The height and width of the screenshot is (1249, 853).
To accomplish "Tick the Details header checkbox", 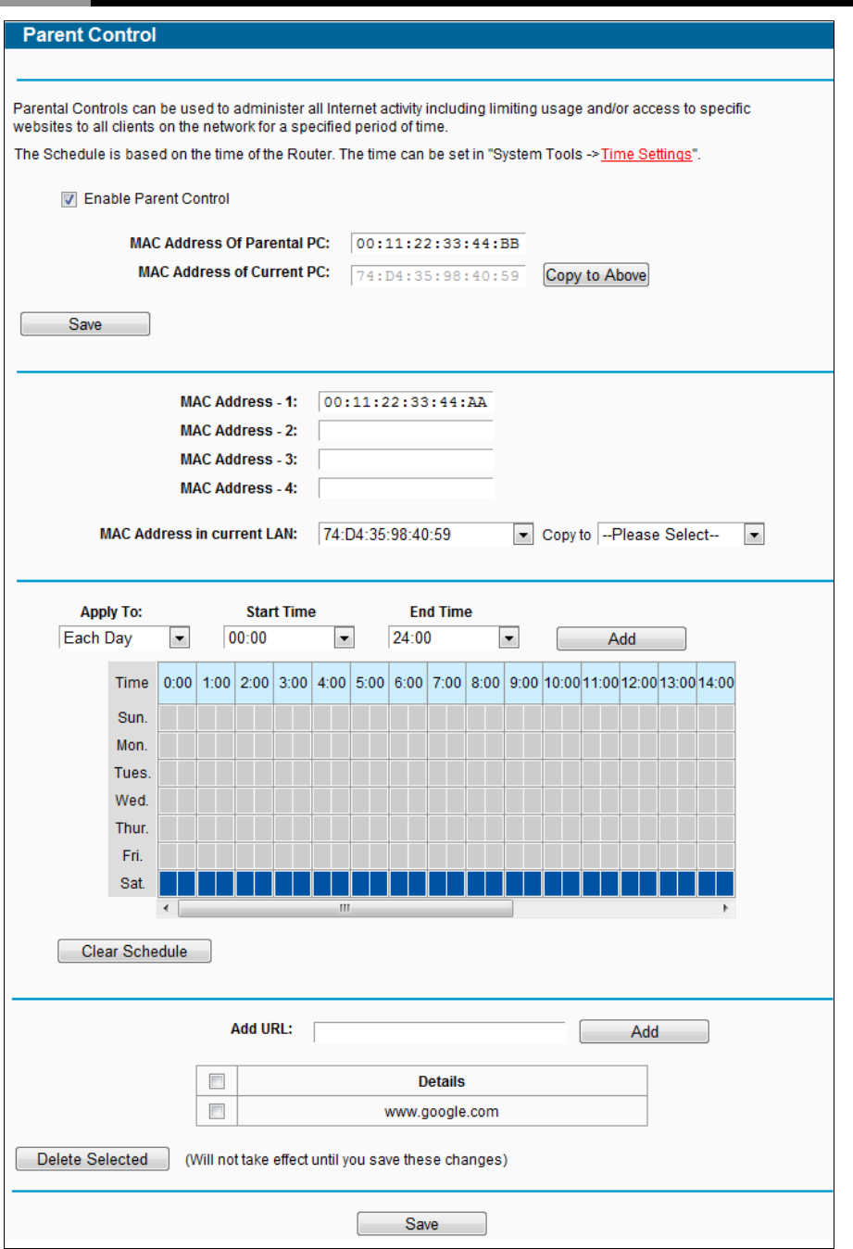I will pyautogui.click(x=217, y=1081).
